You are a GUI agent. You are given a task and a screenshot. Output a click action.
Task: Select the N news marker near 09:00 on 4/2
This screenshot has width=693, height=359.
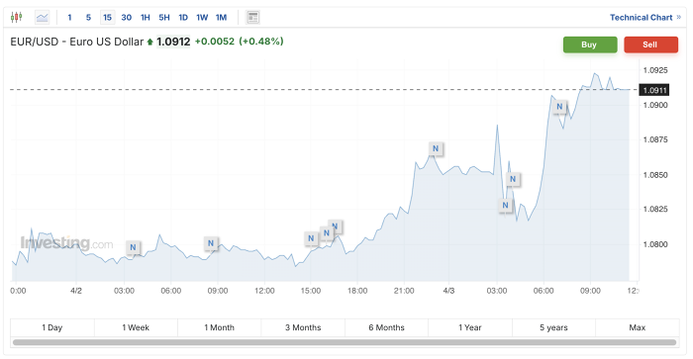(211, 243)
